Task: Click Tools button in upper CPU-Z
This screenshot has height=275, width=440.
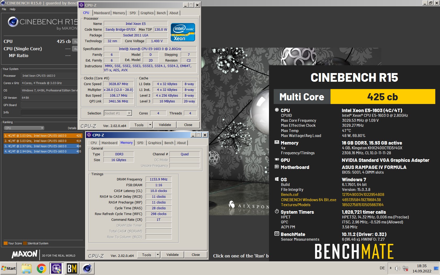Action: pyautogui.click(x=139, y=125)
